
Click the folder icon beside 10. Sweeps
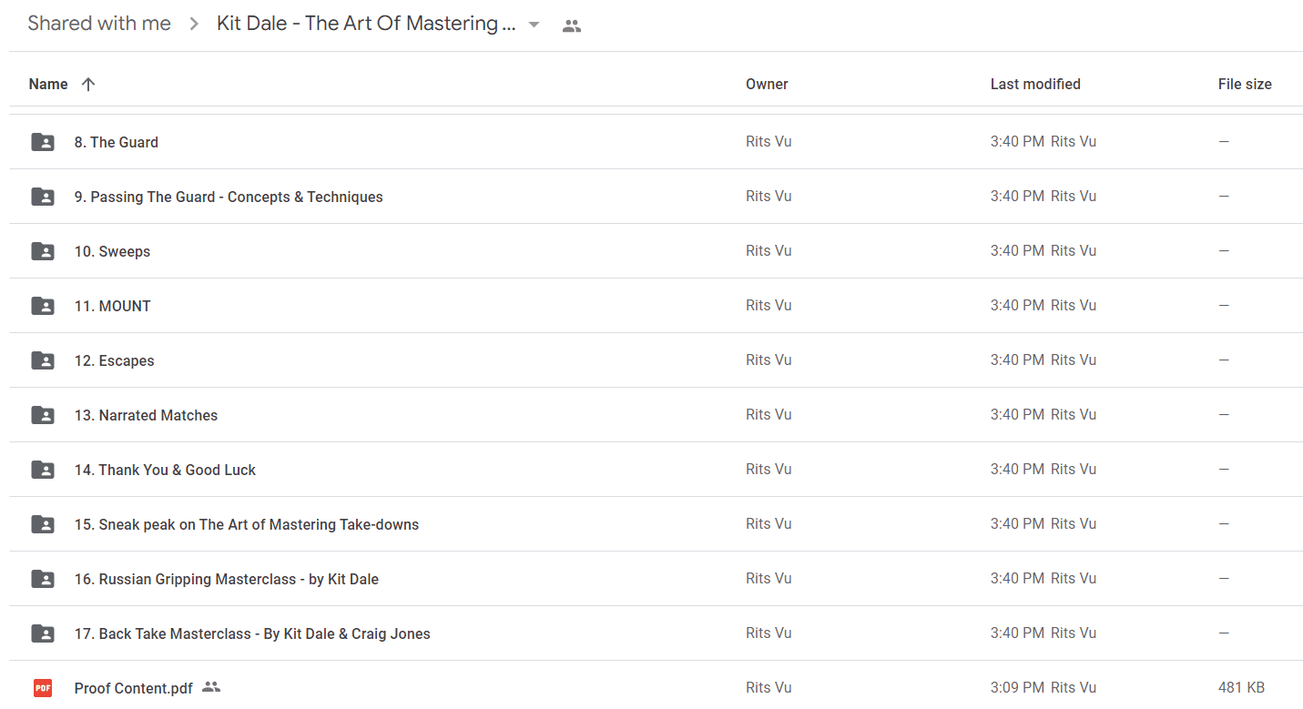point(43,251)
